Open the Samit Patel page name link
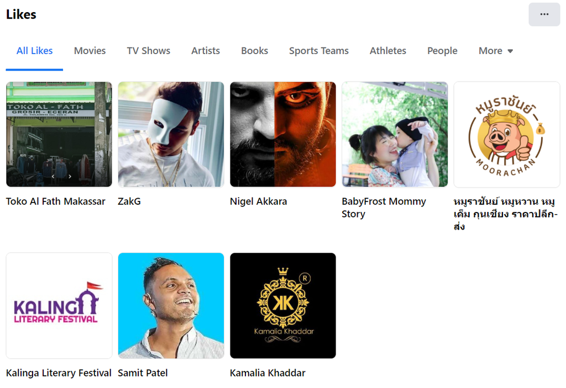The width and height of the screenshot is (566, 388). point(143,373)
